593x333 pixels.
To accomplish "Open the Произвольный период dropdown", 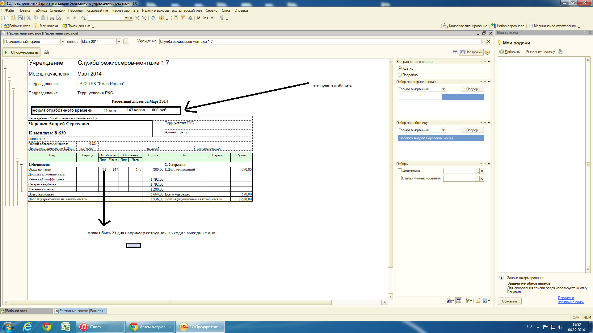I will point(63,42).
